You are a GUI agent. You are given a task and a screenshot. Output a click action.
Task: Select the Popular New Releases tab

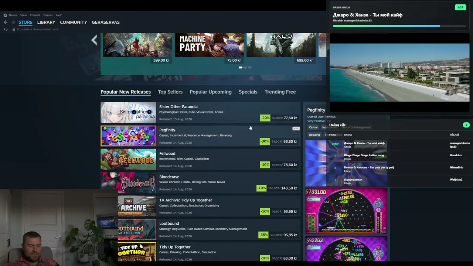[126, 92]
